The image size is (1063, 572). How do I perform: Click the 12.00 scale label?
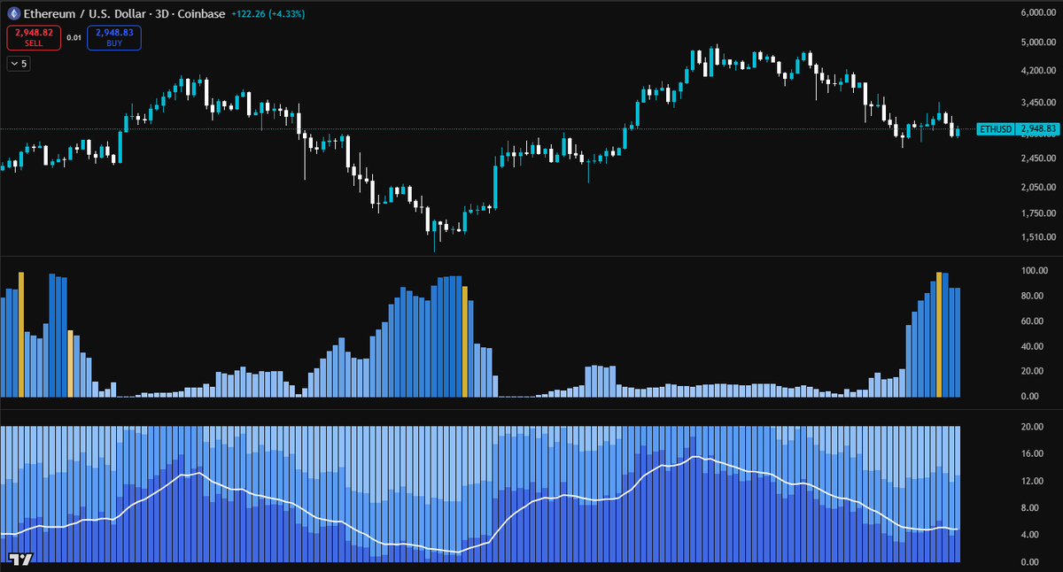click(1034, 481)
